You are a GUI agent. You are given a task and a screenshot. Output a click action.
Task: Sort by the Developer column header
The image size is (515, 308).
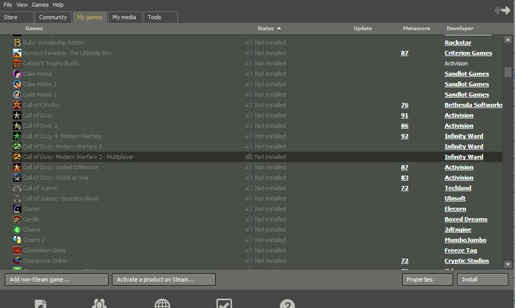(460, 29)
